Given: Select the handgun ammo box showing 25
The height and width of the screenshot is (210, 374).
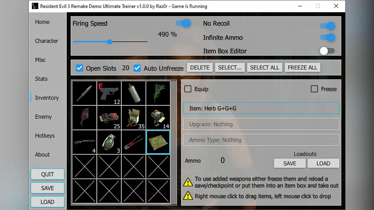Looking at the screenshot, I should pos(109,118).
